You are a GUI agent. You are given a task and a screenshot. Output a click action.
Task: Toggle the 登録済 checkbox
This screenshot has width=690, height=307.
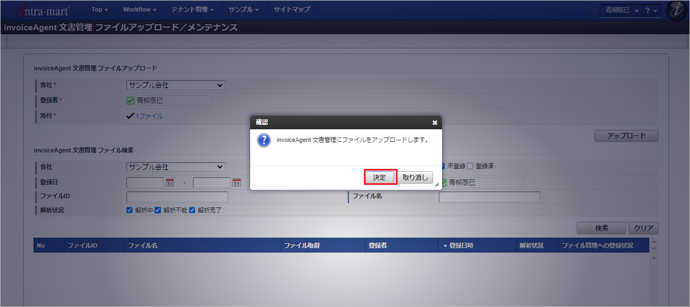point(470,166)
